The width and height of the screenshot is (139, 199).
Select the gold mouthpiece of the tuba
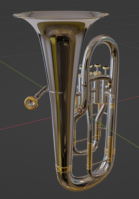click(x=31, y=103)
